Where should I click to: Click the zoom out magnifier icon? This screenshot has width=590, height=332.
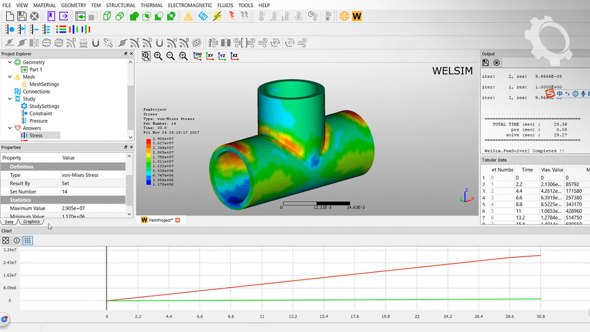click(x=170, y=56)
